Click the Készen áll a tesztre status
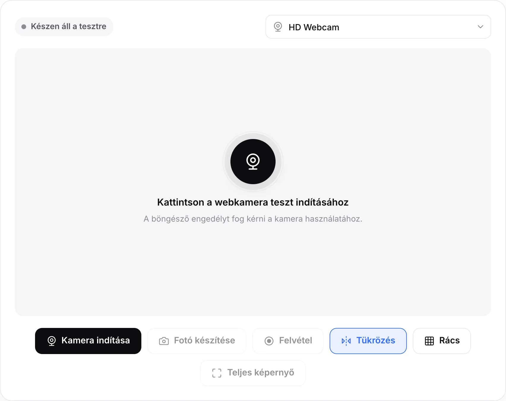The image size is (506, 401). click(64, 26)
